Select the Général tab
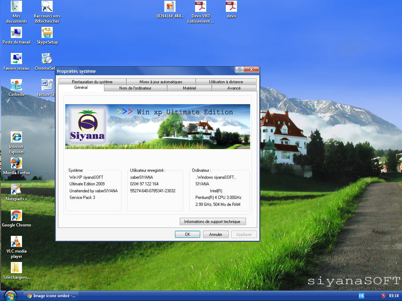 [81, 87]
